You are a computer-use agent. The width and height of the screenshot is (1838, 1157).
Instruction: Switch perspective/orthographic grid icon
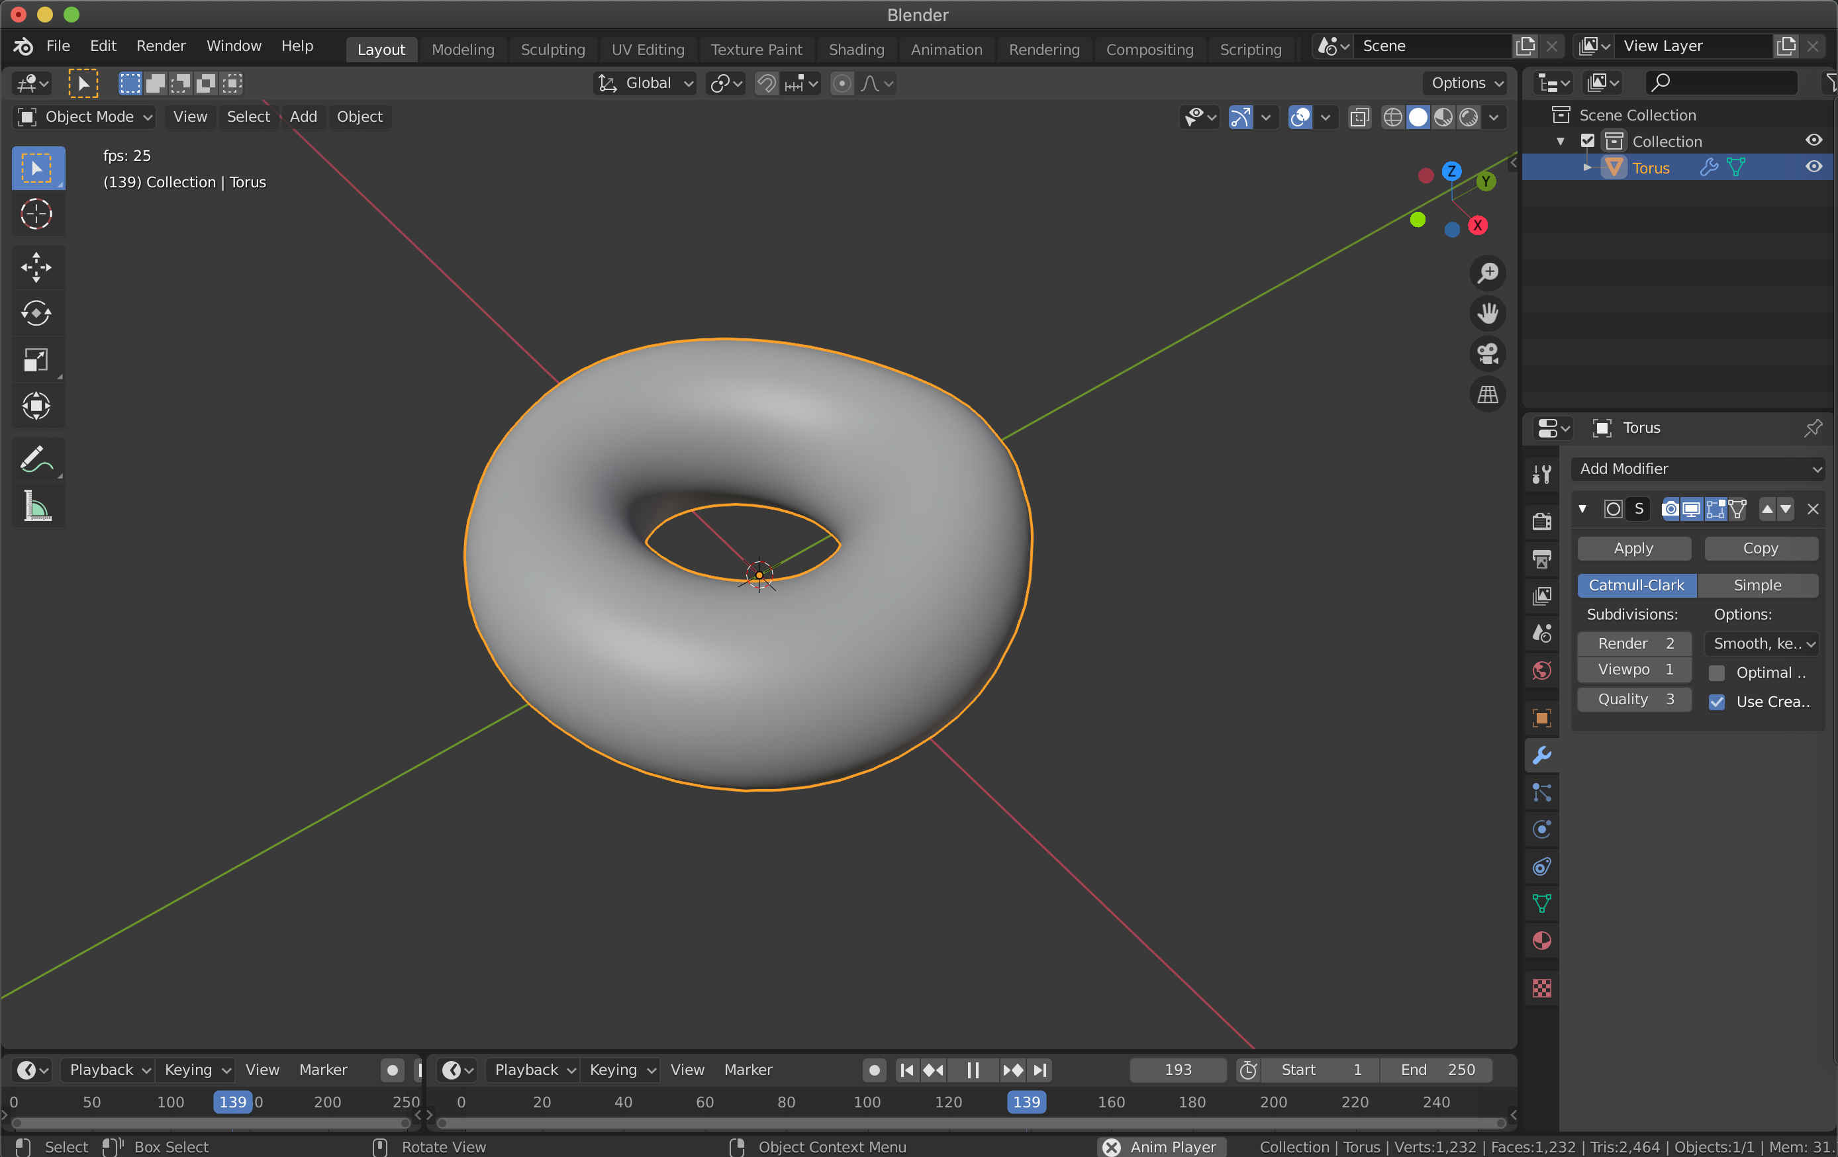(1487, 394)
